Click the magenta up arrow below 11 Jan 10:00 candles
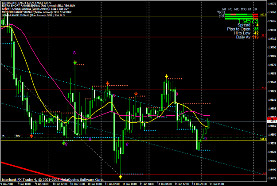Viewport: 277px width, 186px height. pyautogui.click(x=127, y=144)
